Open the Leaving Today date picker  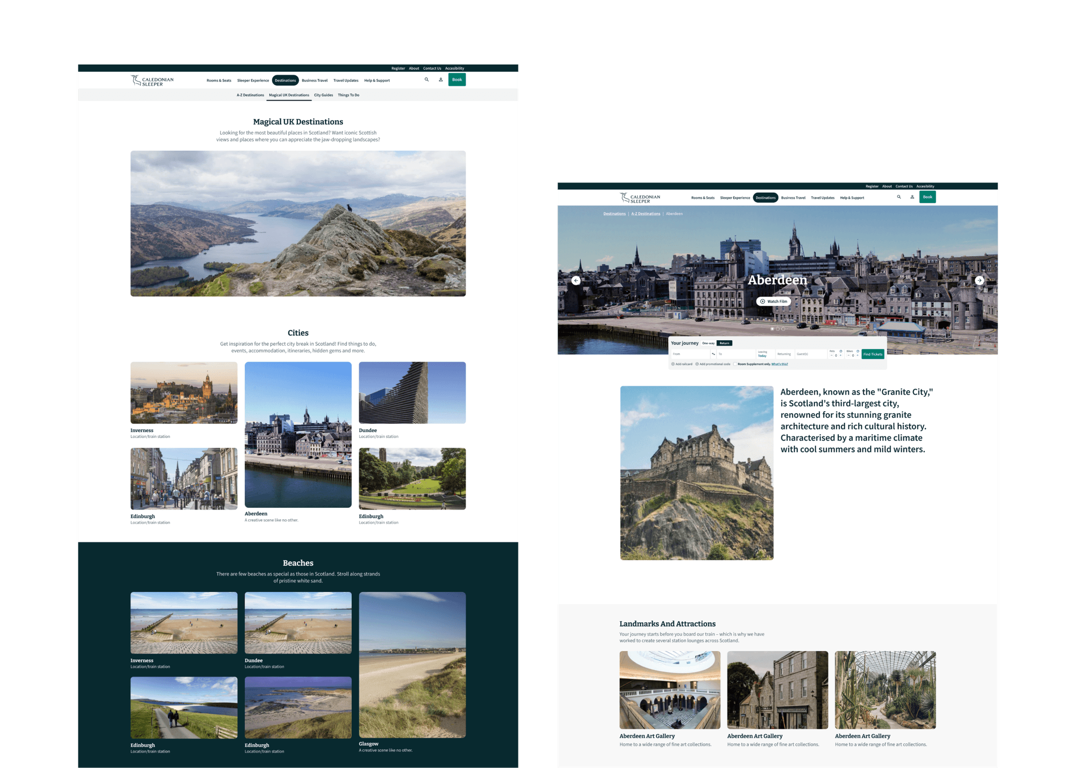(x=765, y=354)
